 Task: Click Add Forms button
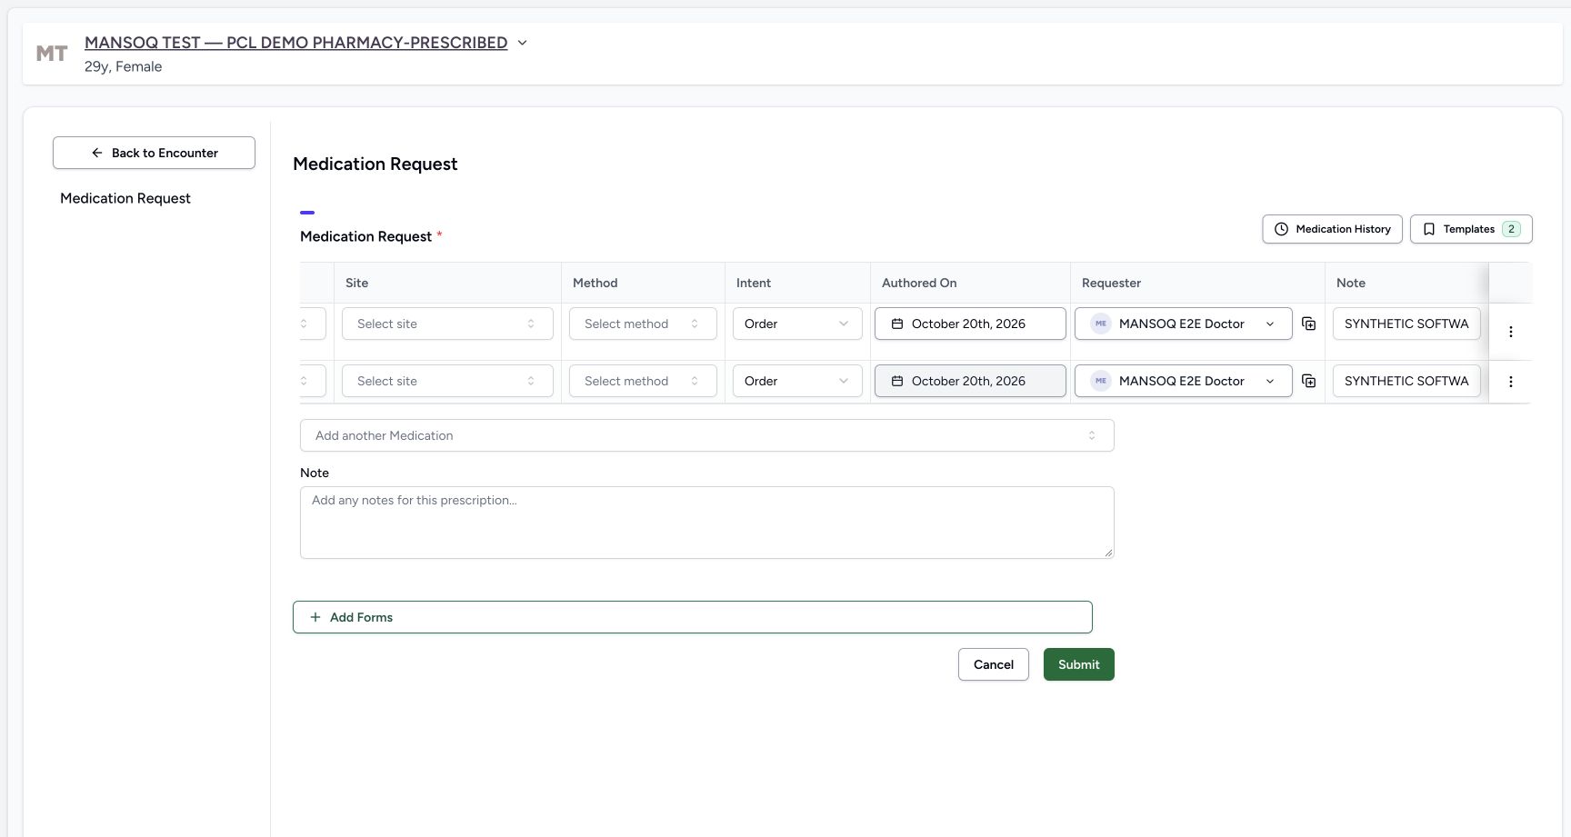click(x=692, y=617)
